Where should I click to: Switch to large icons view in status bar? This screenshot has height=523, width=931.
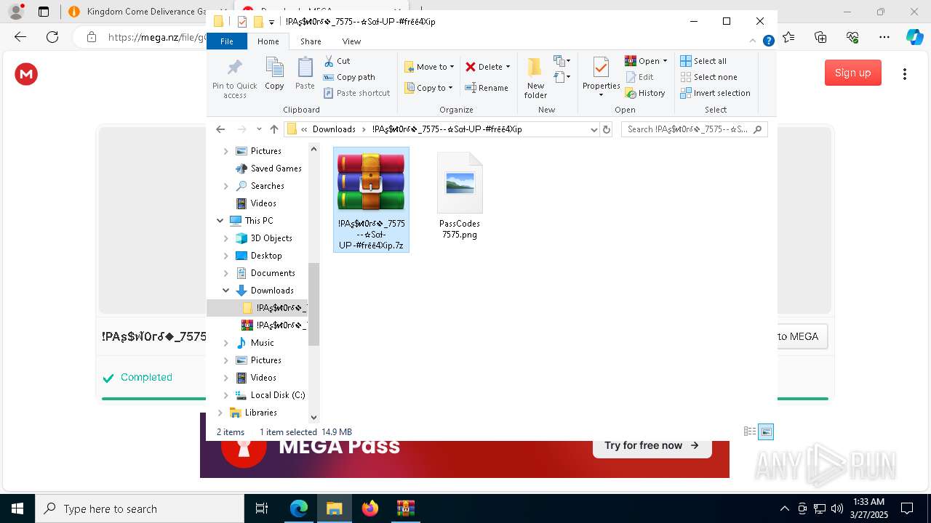pyautogui.click(x=766, y=431)
